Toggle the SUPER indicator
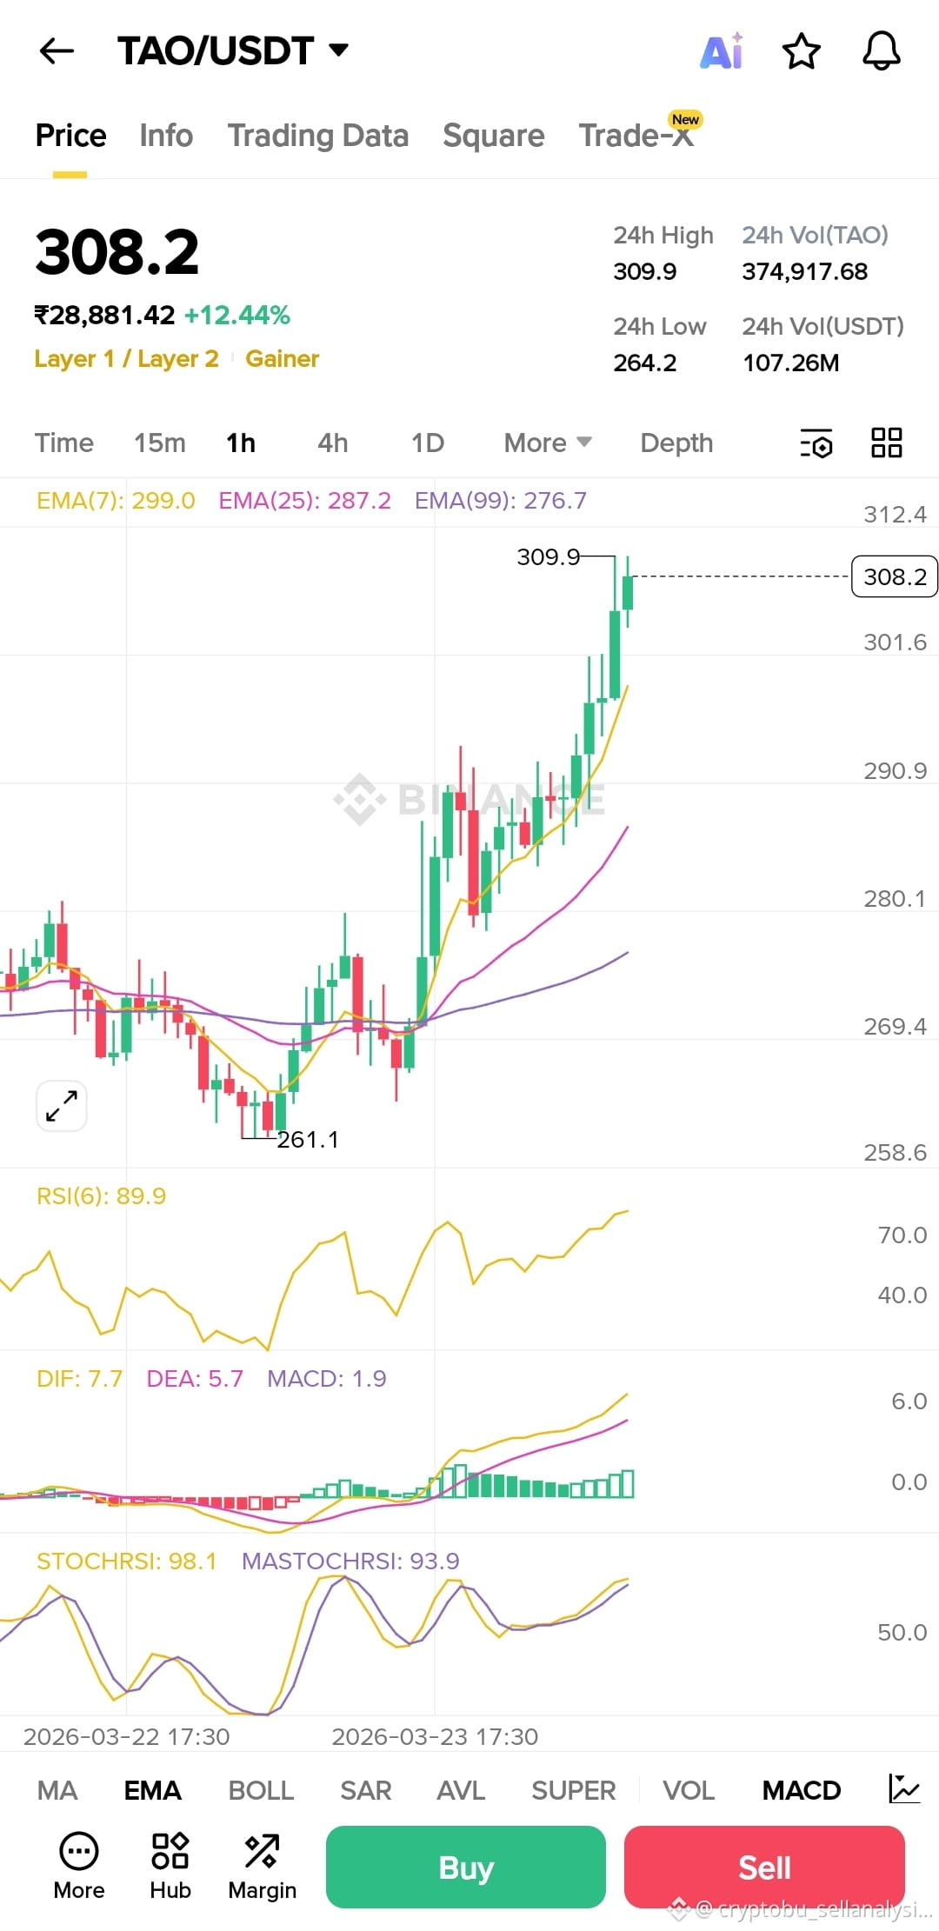Image resolution: width=939 pixels, height=1931 pixels. [574, 1790]
